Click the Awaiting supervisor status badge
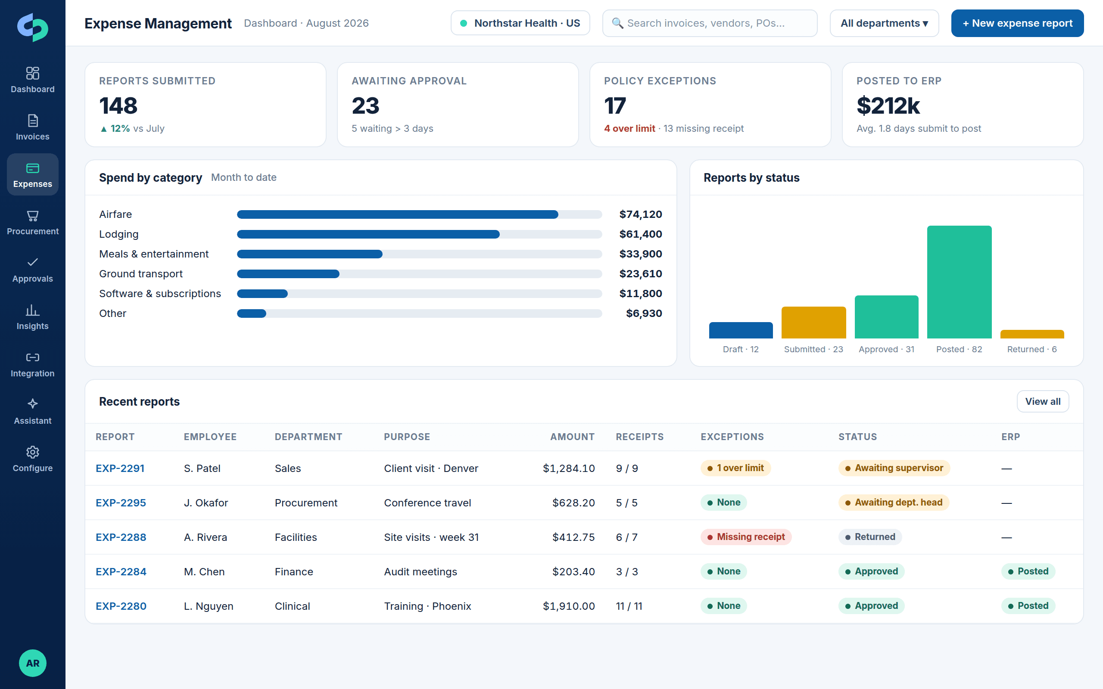 894,468
